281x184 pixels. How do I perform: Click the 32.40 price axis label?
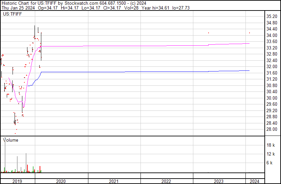click(x=272, y=60)
